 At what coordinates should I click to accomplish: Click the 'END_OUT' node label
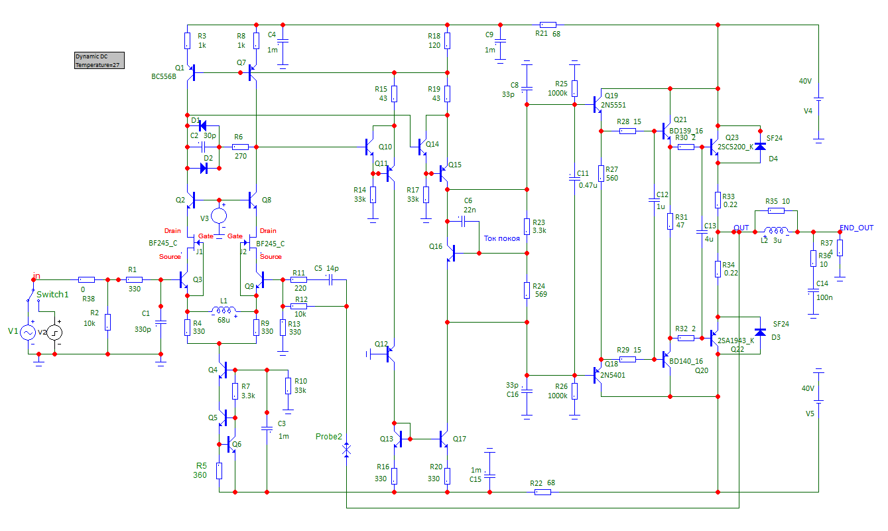pos(856,228)
